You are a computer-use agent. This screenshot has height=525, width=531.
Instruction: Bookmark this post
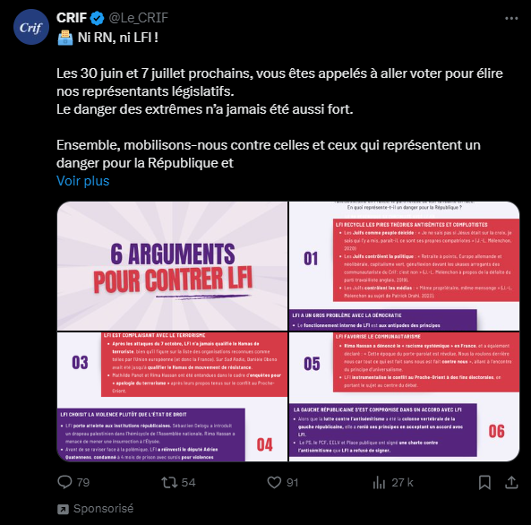click(x=484, y=482)
